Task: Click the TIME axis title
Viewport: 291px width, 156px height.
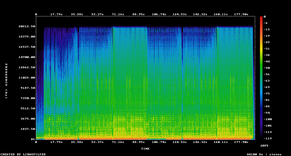Action: [145, 149]
